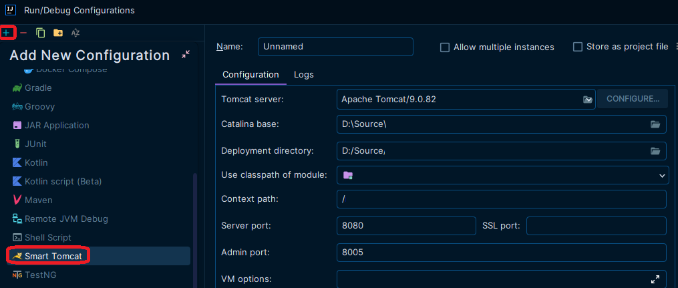Click the Name input field
This screenshot has width=678, height=288.
(x=335, y=47)
